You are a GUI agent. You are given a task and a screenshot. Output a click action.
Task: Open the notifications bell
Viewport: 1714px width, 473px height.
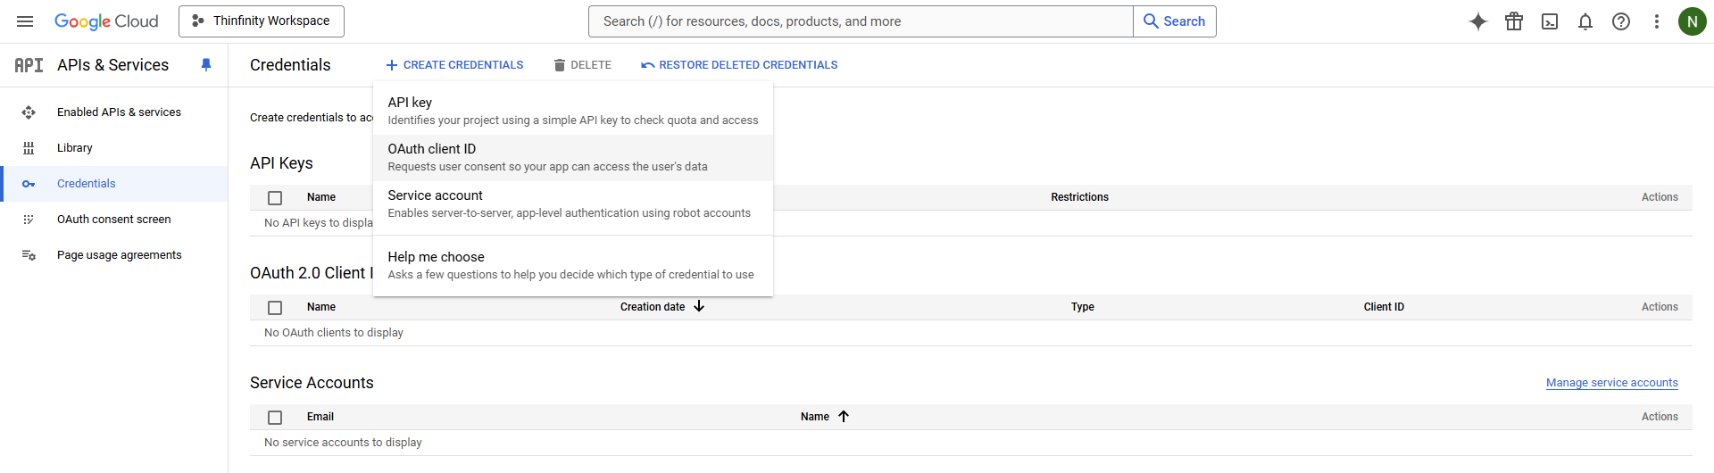[1585, 21]
